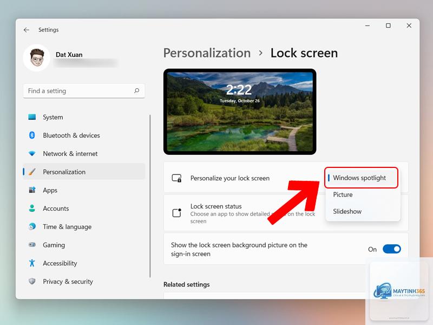433x325 pixels.
Task: Click the Time & language globe icon
Action: [x=32, y=226]
